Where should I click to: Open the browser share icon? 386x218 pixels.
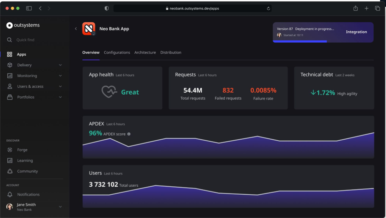pyautogui.click(x=355, y=8)
